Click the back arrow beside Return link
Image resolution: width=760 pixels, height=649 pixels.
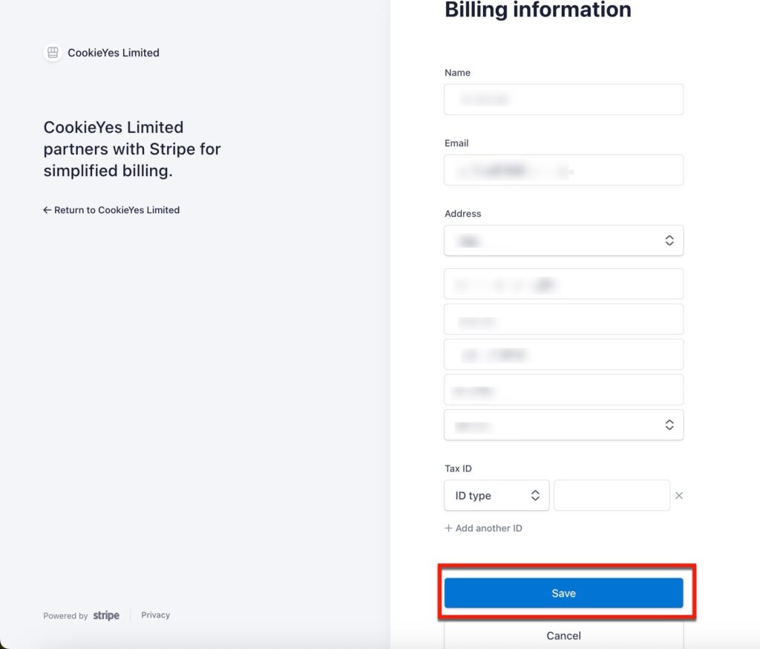coord(46,210)
